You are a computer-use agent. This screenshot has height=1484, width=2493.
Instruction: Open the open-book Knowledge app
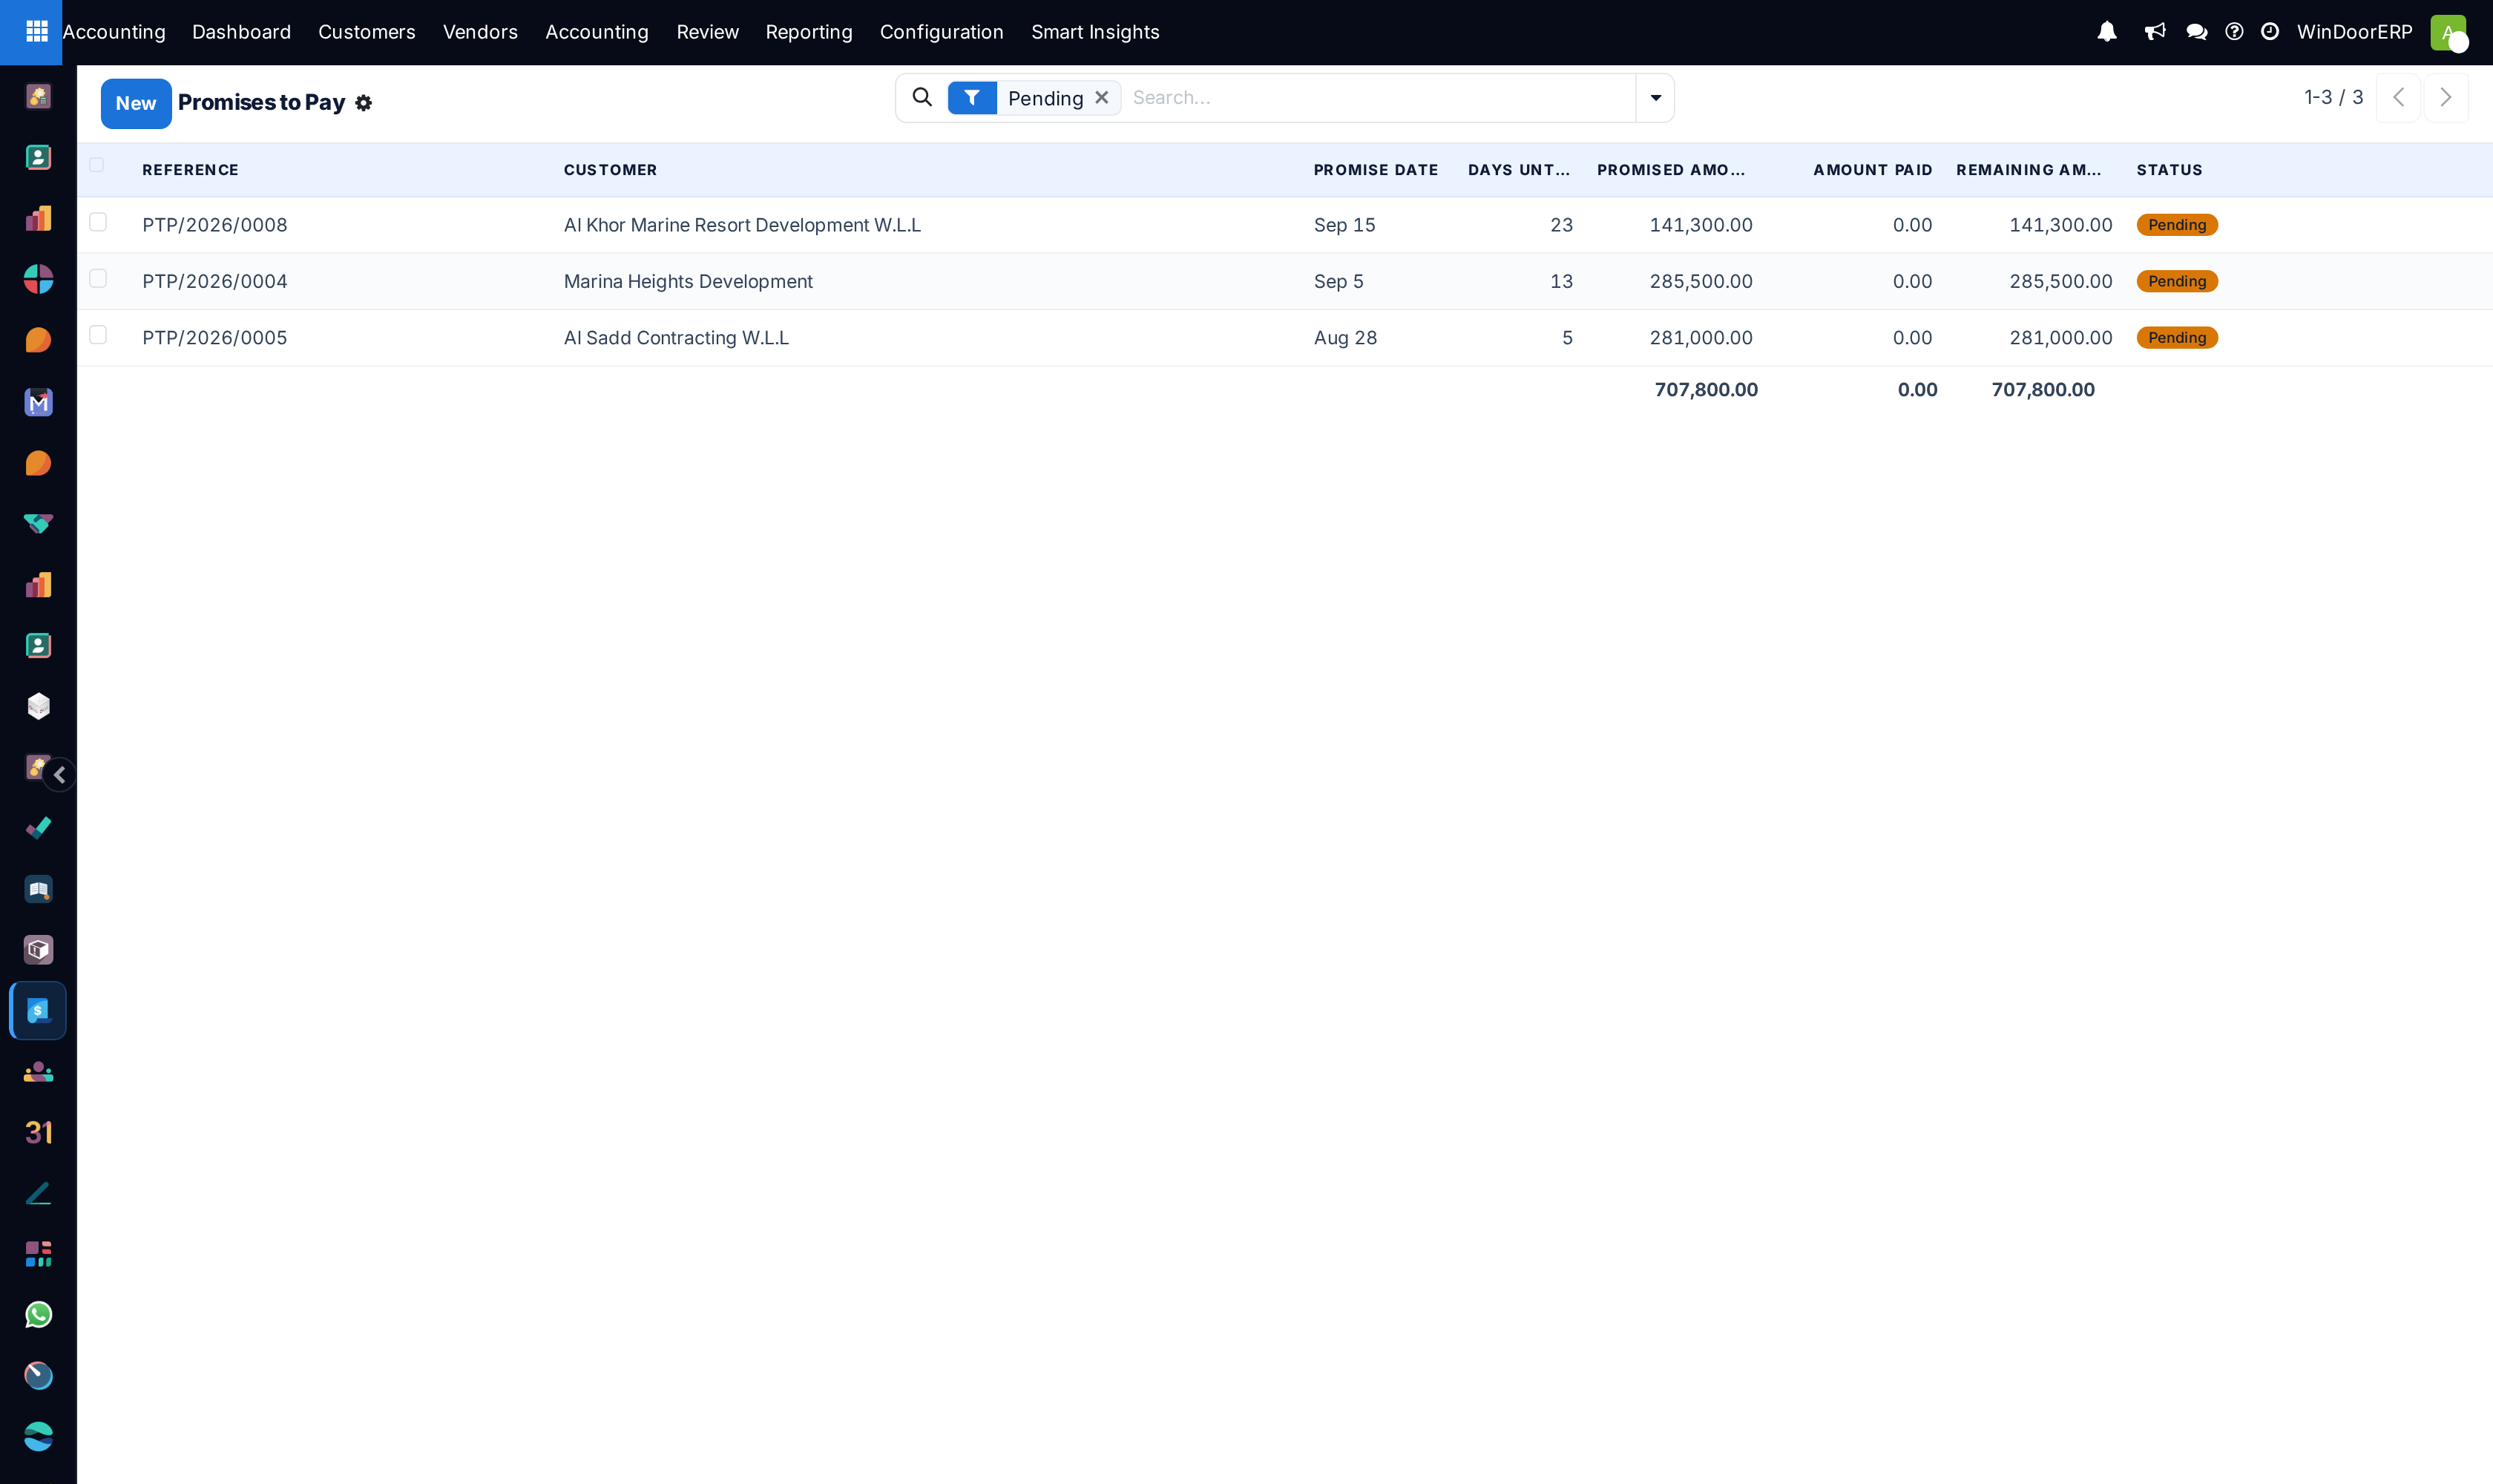(38, 889)
